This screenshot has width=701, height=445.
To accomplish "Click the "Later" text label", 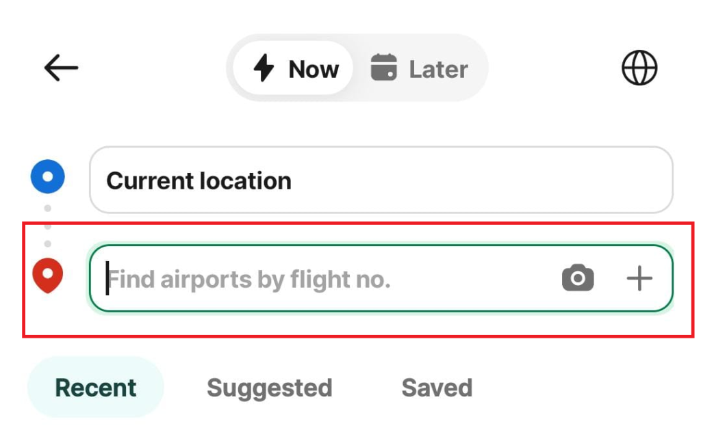I will [x=439, y=70].
